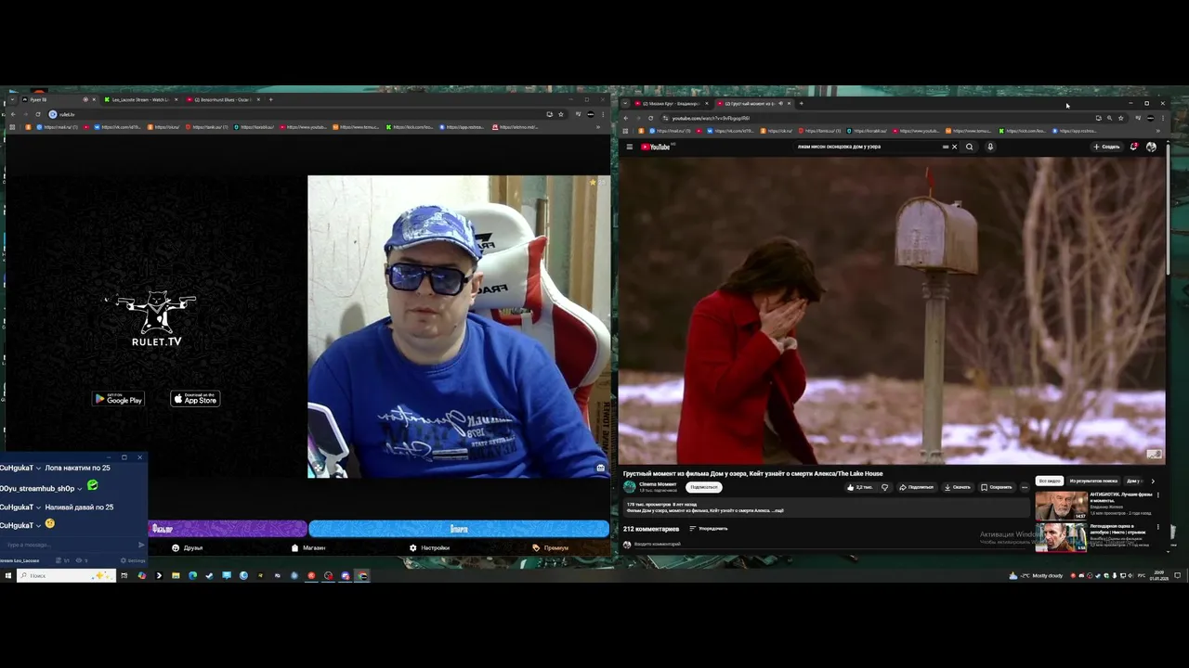Click the purple Фильтр button
The width and height of the screenshot is (1189, 668).
pyautogui.click(x=229, y=529)
